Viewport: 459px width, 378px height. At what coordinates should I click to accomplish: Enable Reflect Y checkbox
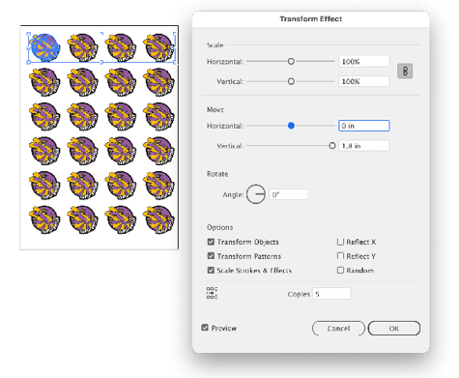340,256
